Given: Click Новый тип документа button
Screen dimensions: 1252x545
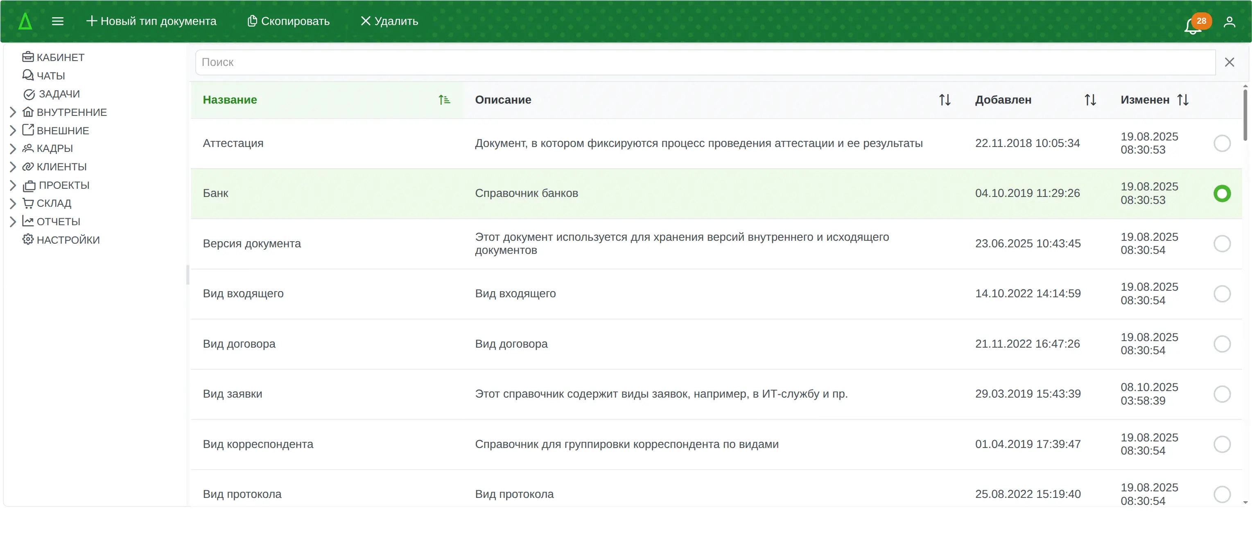Looking at the screenshot, I should pos(151,21).
